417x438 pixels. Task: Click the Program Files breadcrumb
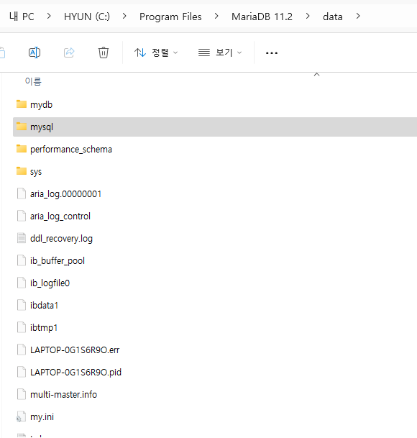(x=170, y=17)
